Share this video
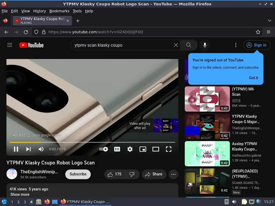This screenshot has height=206, width=275. click(x=154, y=174)
